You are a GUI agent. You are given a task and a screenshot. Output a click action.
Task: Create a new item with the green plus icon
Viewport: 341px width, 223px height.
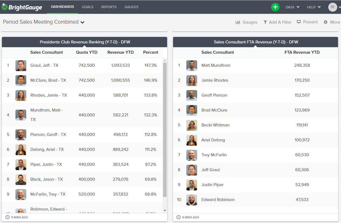(x=275, y=7)
